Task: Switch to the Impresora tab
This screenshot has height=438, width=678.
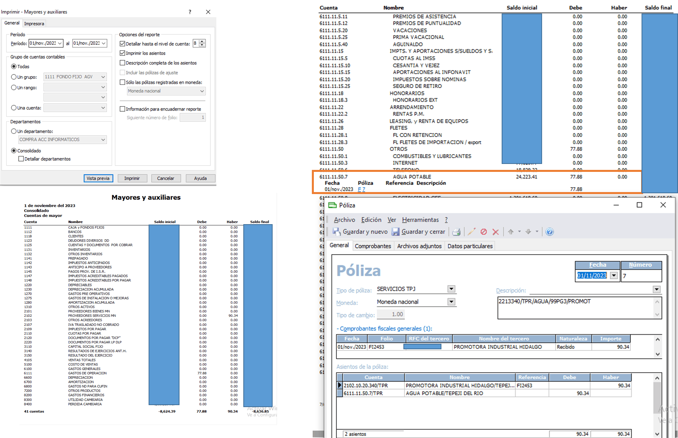Action: [34, 24]
